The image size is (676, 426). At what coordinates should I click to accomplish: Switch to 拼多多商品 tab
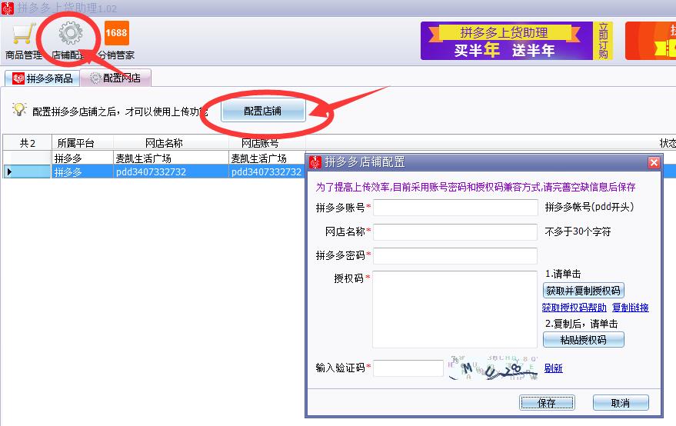click(x=42, y=78)
